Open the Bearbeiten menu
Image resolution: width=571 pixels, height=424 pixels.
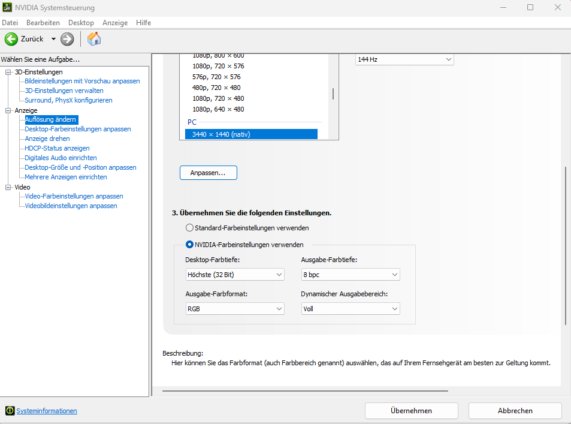[43, 23]
